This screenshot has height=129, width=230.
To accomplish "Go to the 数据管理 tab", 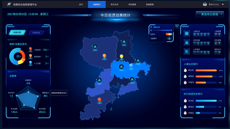I will [x=150, y=5].
